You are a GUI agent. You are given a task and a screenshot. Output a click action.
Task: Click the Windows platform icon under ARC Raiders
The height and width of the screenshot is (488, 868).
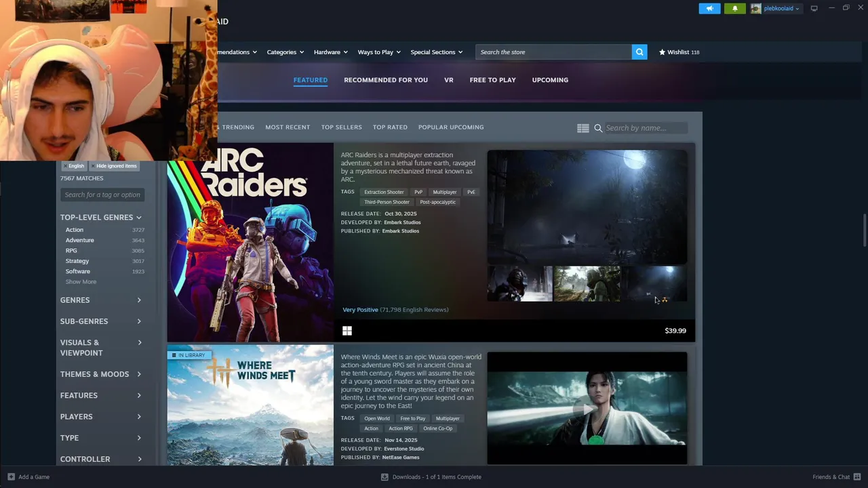coord(347,331)
